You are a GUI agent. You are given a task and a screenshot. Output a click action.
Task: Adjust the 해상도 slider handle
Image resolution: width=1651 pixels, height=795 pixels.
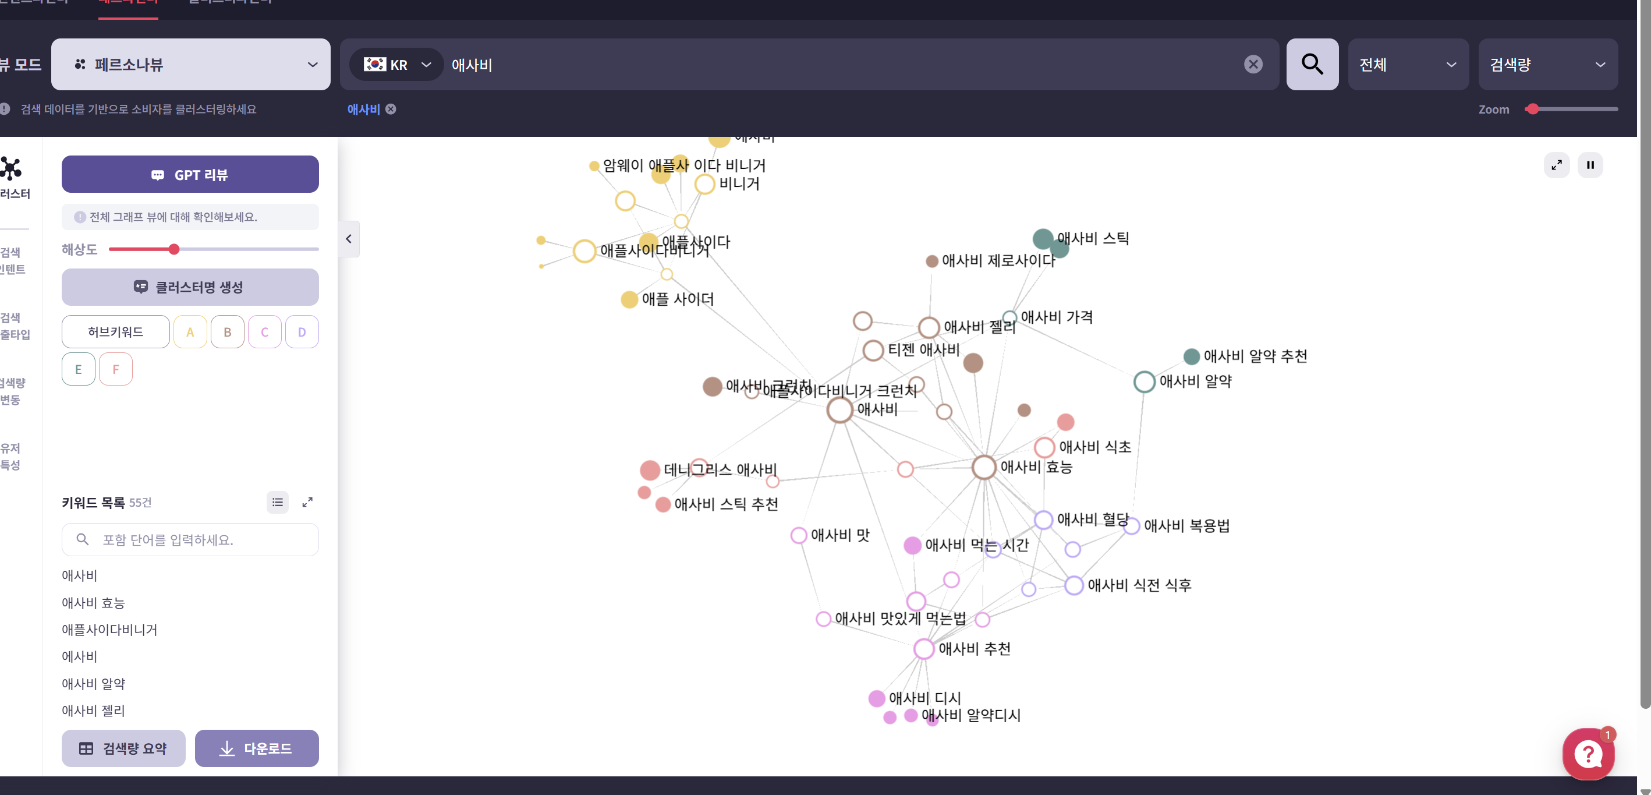coord(173,249)
